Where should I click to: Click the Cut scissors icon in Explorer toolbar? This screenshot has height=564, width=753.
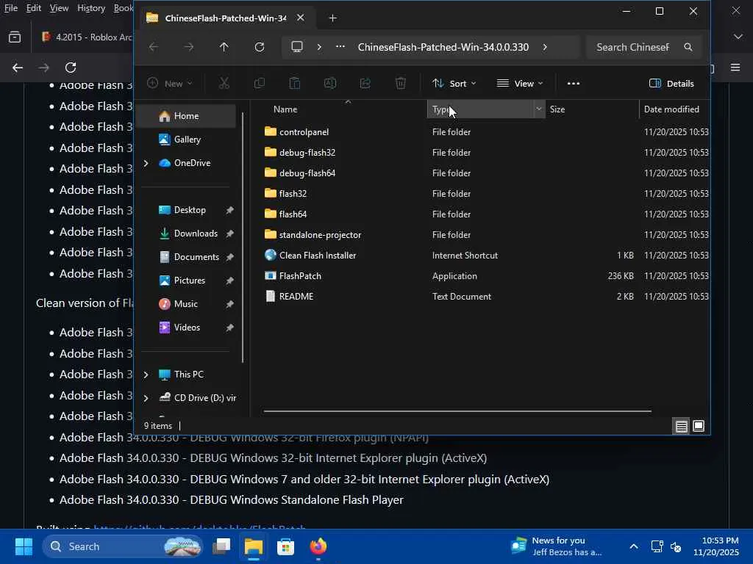(x=224, y=84)
